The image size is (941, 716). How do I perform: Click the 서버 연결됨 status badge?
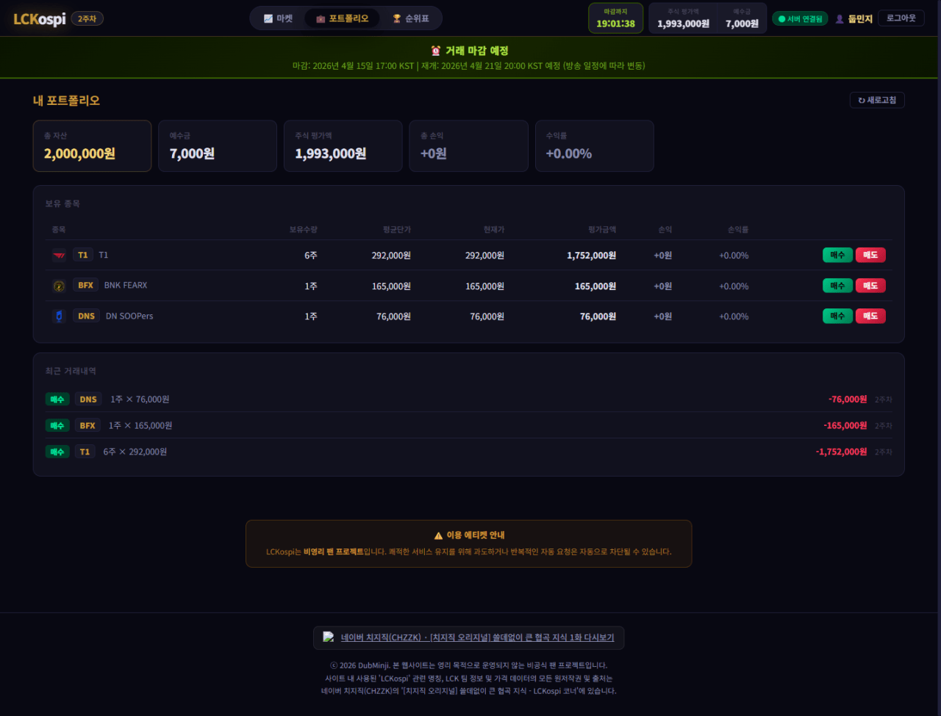pyautogui.click(x=800, y=19)
